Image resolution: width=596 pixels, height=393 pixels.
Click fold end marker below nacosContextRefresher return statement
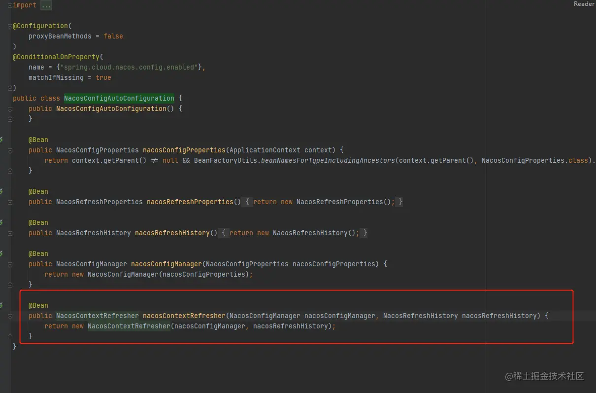pos(10,336)
